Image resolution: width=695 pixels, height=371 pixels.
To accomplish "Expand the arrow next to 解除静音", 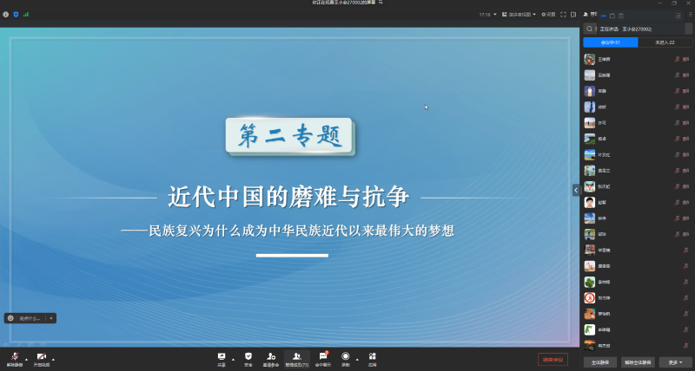I will click(x=27, y=358).
